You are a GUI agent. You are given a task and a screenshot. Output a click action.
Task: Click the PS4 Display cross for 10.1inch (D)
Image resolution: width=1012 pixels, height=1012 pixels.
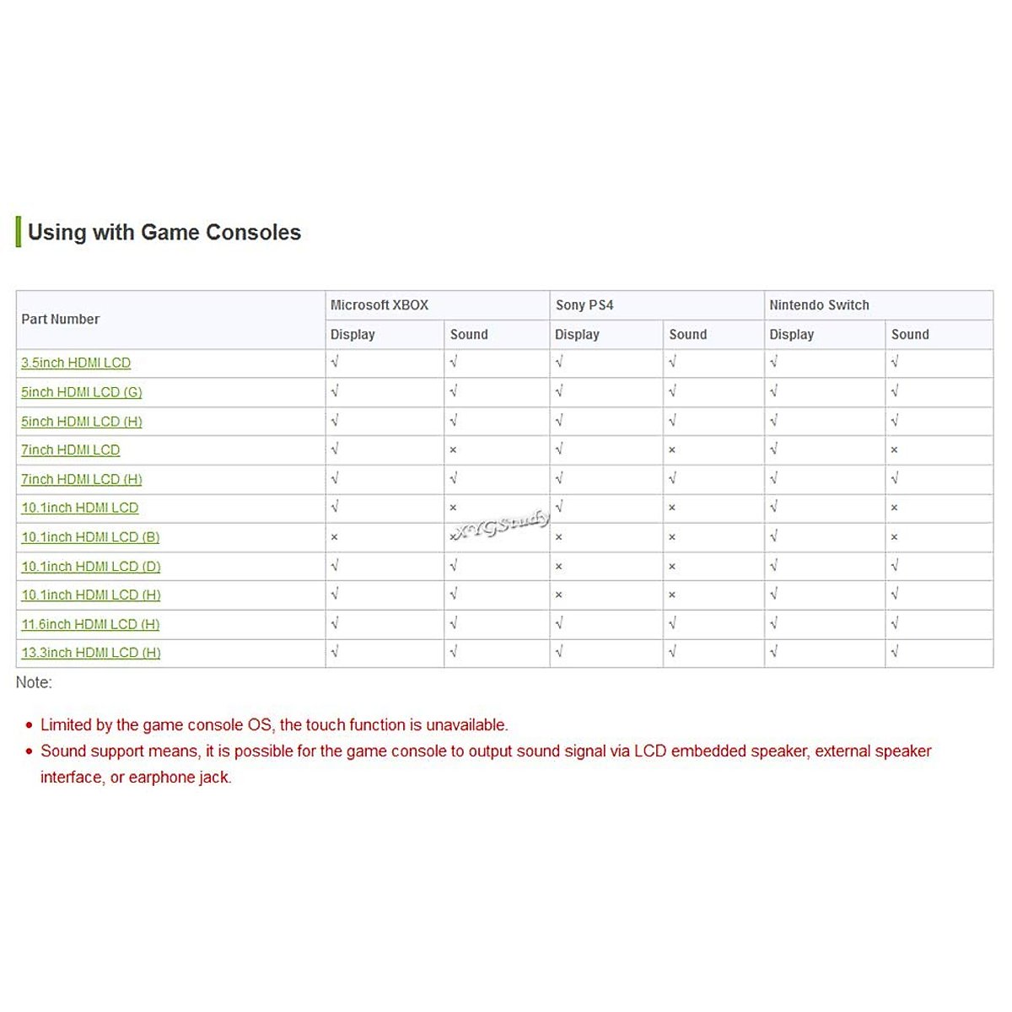(x=559, y=567)
